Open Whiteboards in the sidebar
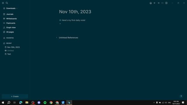187x105 pixels. pos(11,19)
